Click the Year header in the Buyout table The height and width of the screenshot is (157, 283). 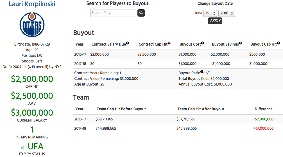point(80,44)
